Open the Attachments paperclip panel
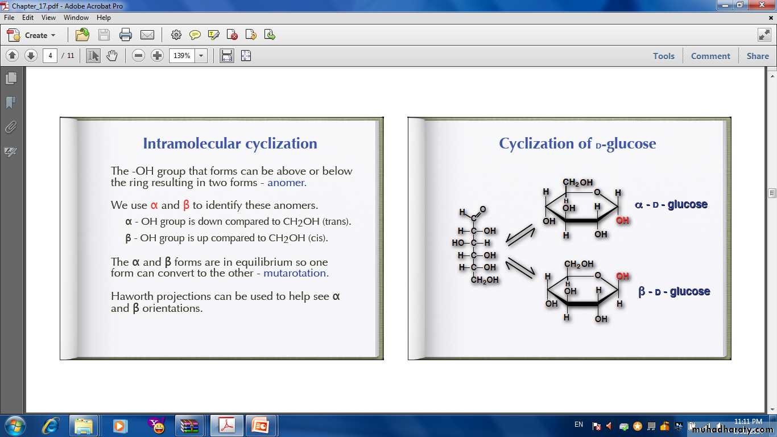 click(x=11, y=127)
